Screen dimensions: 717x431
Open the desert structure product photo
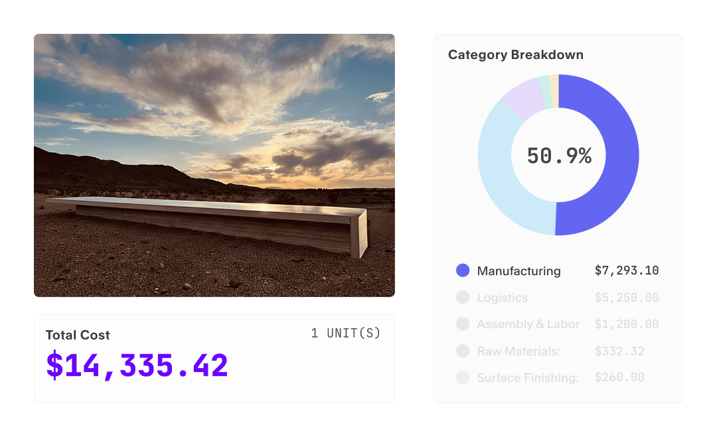coord(214,165)
